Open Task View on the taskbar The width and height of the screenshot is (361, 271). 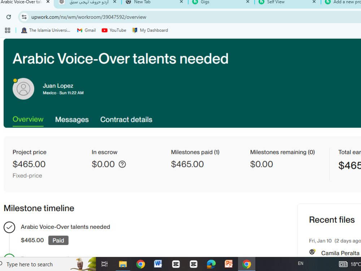105,264
